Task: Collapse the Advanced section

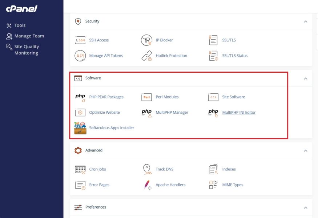Action: (x=306, y=150)
